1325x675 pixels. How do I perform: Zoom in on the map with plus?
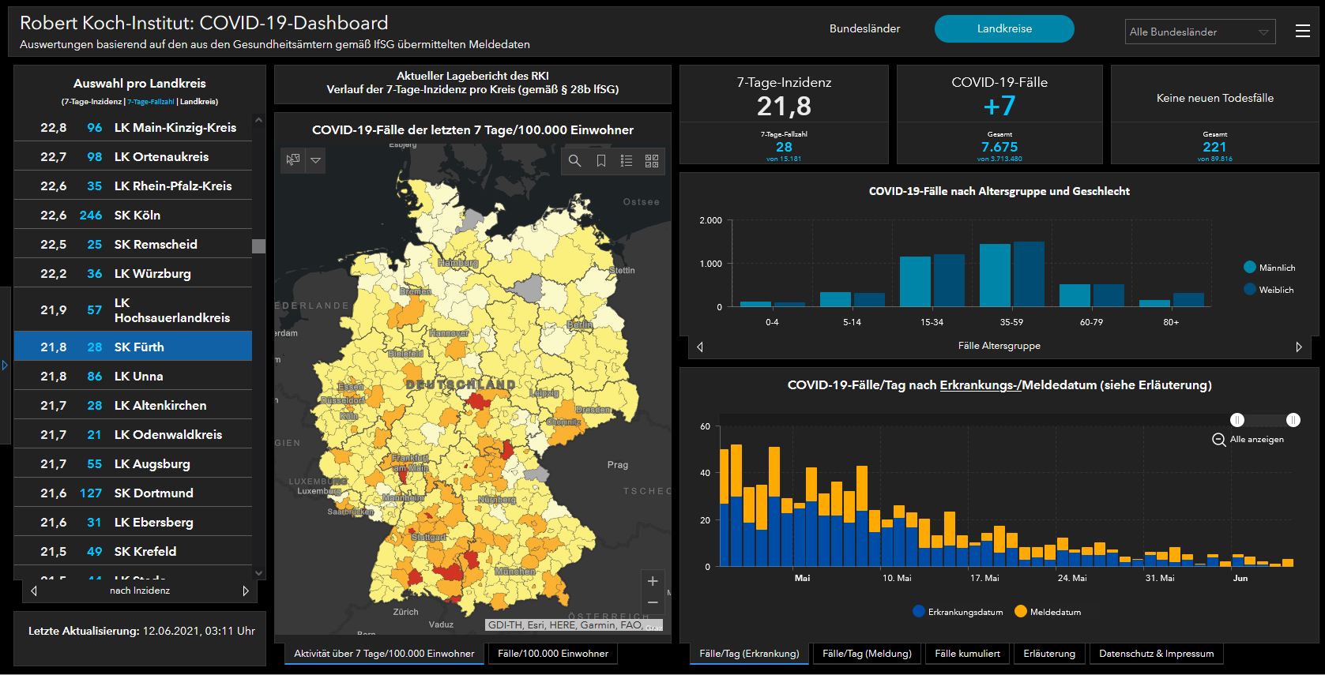(x=653, y=581)
